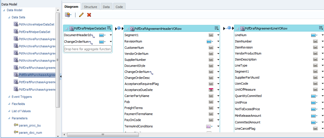Collapse PdfDraftAgreementHeaderVORow box triangle

(127, 29)
